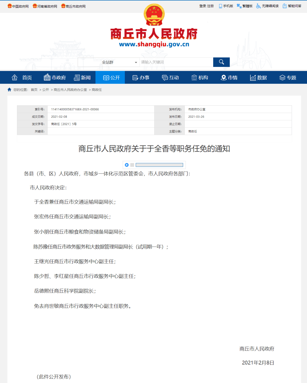Screen dimensions: 307x383
Task: Click the wheelchair accessibility icon for 无障碍阅读
Action: pos(258,6)
